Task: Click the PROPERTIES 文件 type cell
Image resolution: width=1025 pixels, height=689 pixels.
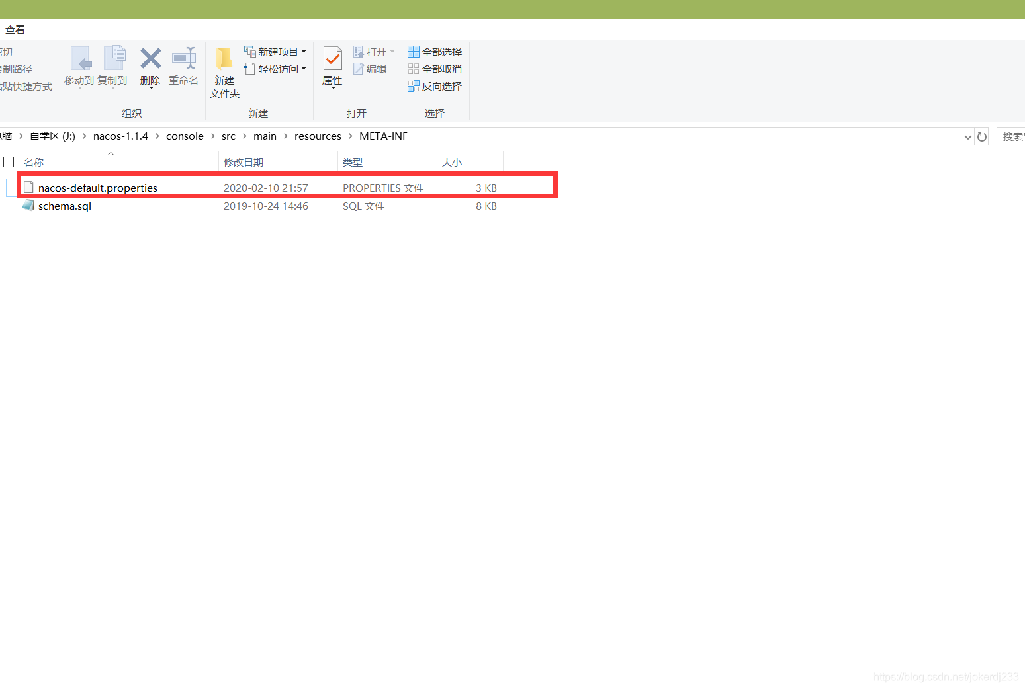Action: 383,188
